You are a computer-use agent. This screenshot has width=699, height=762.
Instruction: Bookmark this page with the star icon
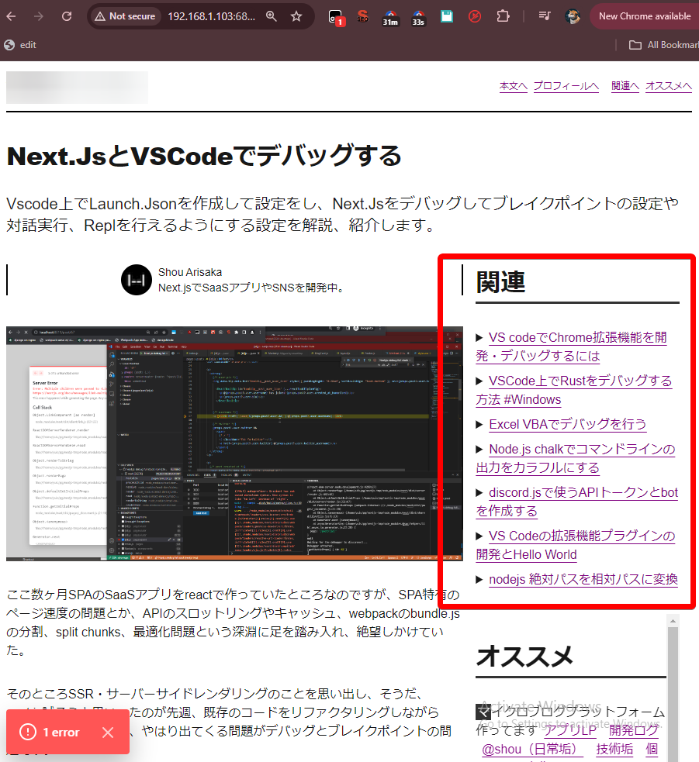pyautogui.click(x=296, y=16)
